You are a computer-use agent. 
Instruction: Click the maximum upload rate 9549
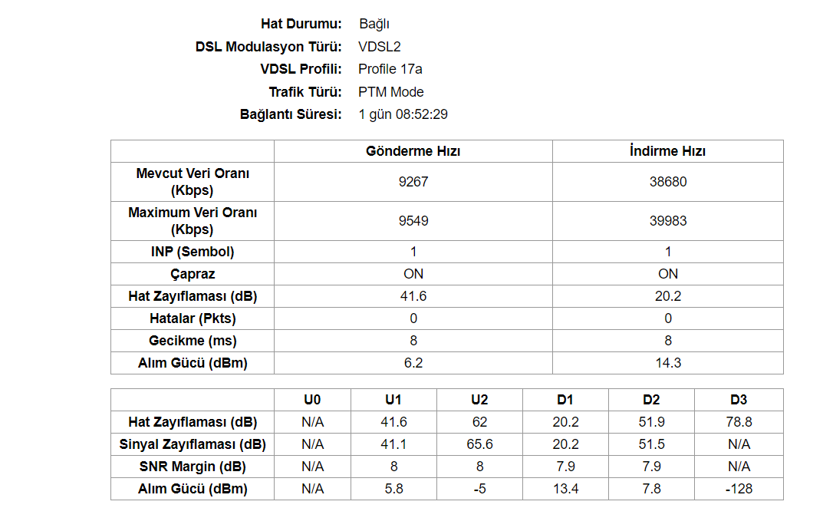tap(413, 221)
